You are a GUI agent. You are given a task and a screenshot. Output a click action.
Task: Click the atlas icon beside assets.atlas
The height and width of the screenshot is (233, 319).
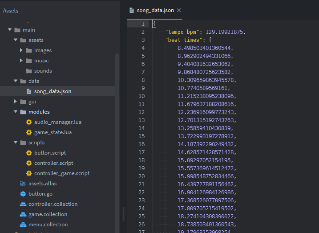pyautogui.click(x=24, y=184)
